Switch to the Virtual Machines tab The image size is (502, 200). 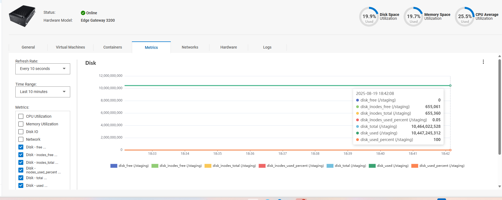click(70, 47)
